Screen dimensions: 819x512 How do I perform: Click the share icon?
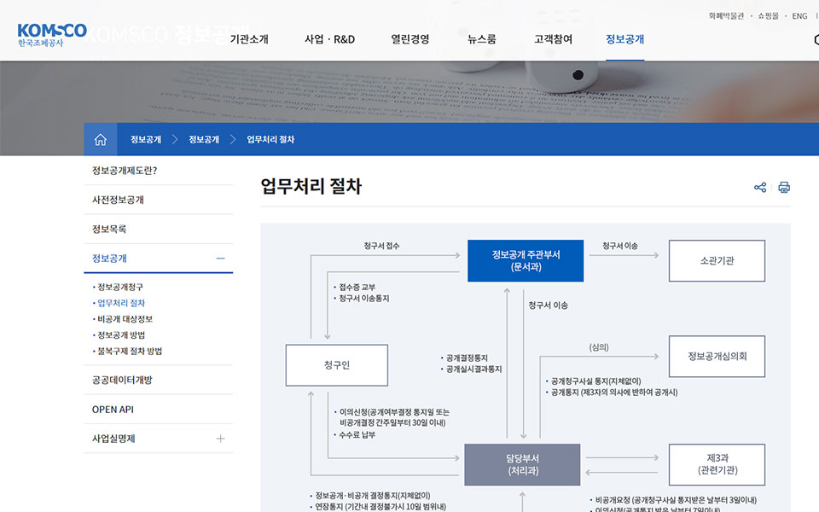pos(760,188)
